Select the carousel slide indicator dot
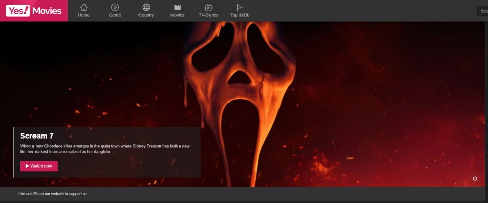Image resolution: width=488 pixels, height=203 pixels. 475,179
